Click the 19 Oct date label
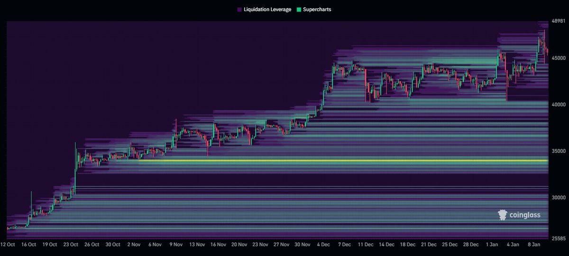 (49, 245)
